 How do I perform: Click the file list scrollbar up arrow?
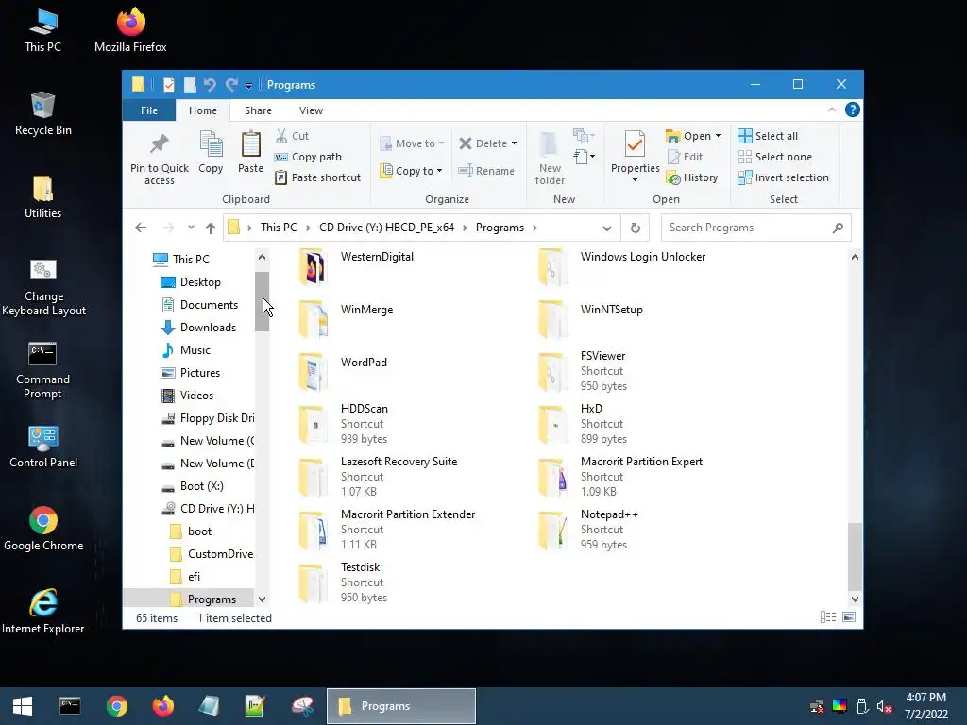(x=855, y=257)
